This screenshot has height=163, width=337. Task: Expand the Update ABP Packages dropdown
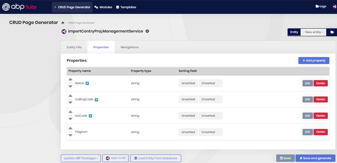pyautogui.click(x=80, y=158)
